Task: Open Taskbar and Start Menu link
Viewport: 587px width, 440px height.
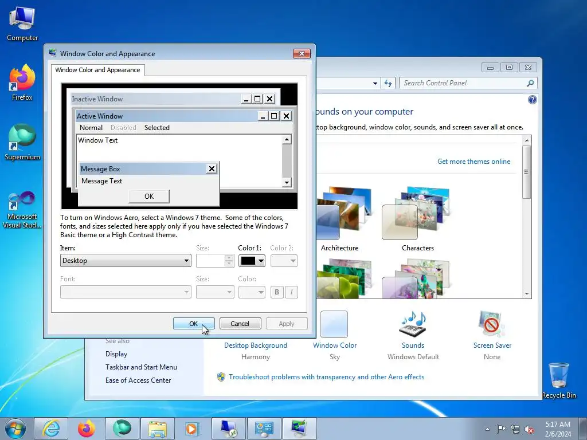Action: coord(141,367)
